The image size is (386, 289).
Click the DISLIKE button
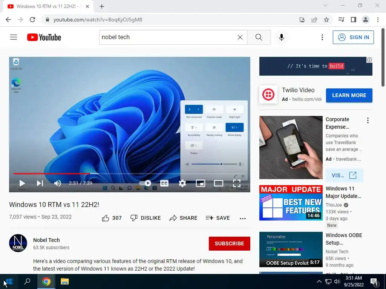pyautogui.click(x=146, y=218)
